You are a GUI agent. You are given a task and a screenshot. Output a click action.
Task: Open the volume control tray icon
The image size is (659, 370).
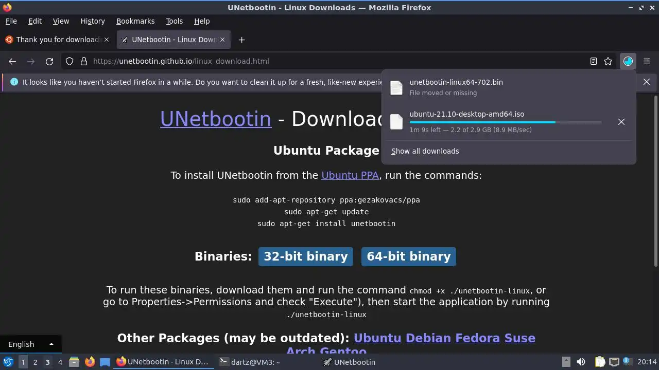[581, 362]
